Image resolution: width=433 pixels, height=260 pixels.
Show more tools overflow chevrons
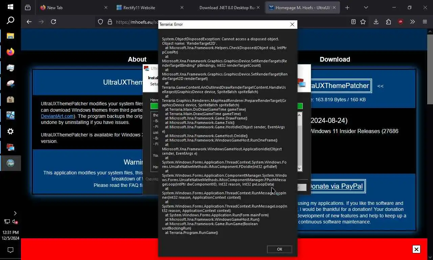coord(412,22)
